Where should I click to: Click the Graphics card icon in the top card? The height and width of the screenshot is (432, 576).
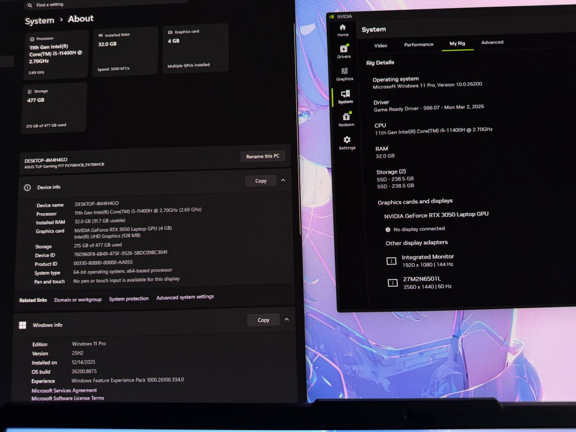click(x=170, y=32)
